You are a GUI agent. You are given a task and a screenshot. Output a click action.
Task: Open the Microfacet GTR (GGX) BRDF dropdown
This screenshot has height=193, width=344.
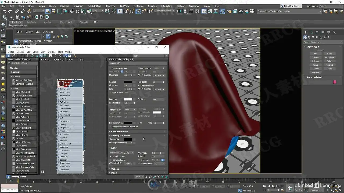(x=121, y=153)
